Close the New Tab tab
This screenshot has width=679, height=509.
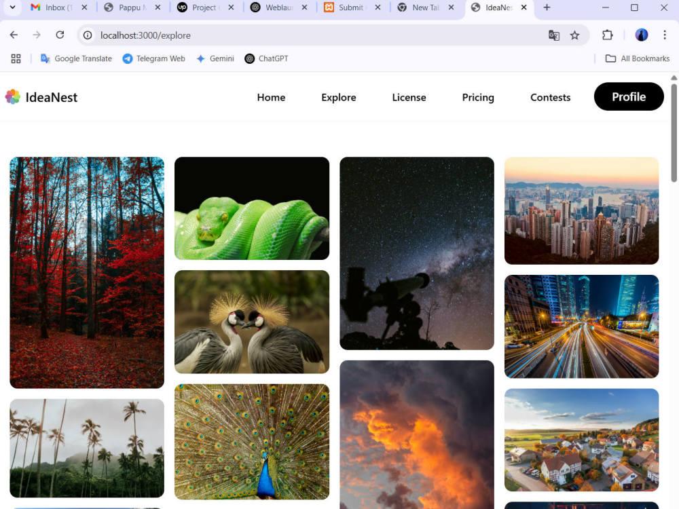click(x=452, y=7)
